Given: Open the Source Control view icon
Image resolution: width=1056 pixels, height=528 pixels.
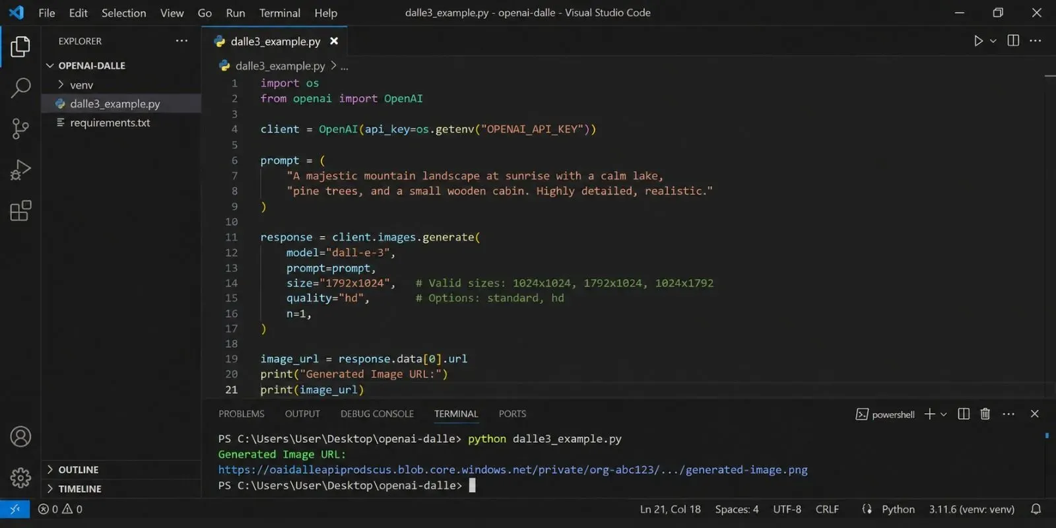Looking at the screenshot, I should point(20,129).
